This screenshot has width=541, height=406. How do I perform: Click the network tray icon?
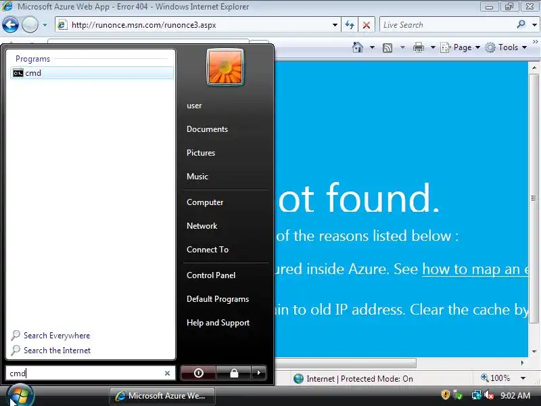point(477,394)
